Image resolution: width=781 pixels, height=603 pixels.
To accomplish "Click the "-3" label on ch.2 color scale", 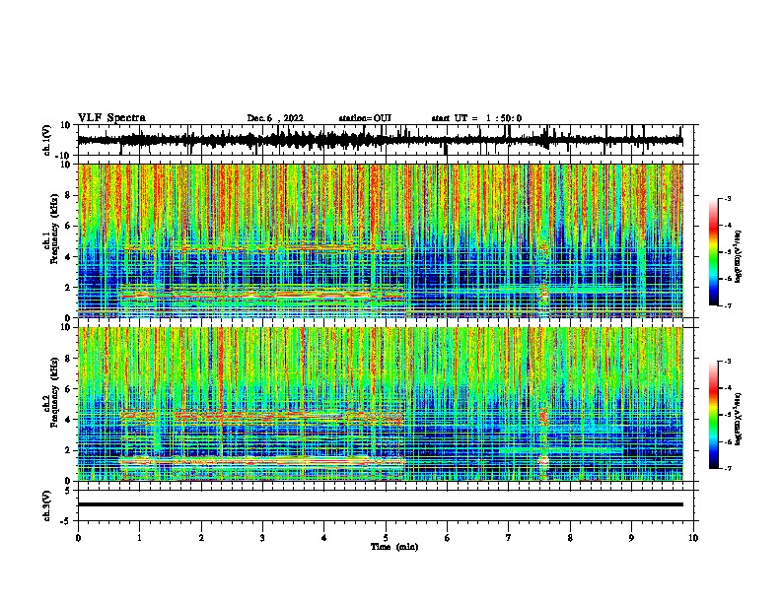I will click(727, 362).
